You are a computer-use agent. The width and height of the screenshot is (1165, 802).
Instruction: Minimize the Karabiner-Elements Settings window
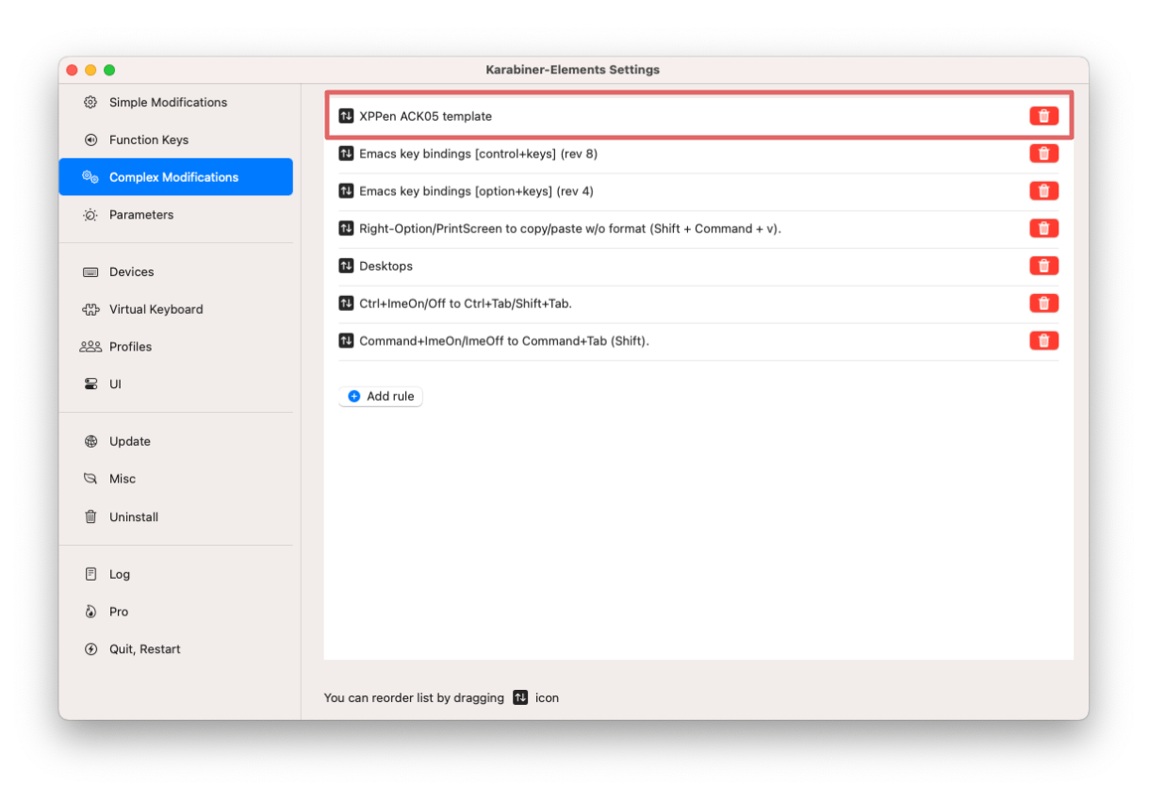pos(90,70)
